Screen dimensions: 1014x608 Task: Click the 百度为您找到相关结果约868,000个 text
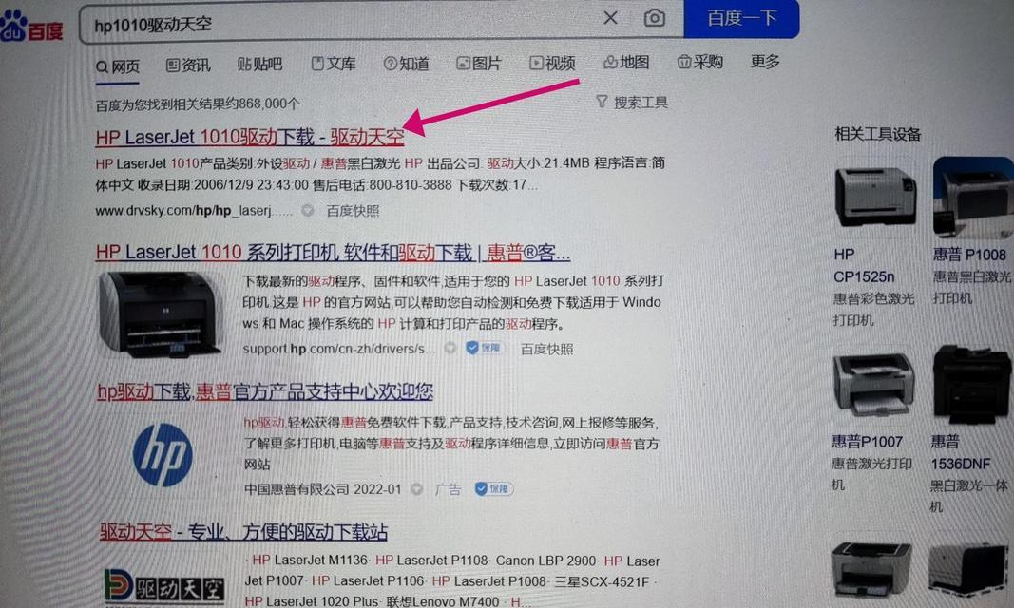pyautogui.click(x=198, y=104)
